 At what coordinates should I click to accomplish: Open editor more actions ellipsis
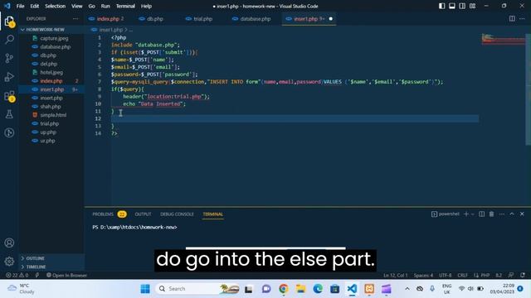[x=522, y=19]
